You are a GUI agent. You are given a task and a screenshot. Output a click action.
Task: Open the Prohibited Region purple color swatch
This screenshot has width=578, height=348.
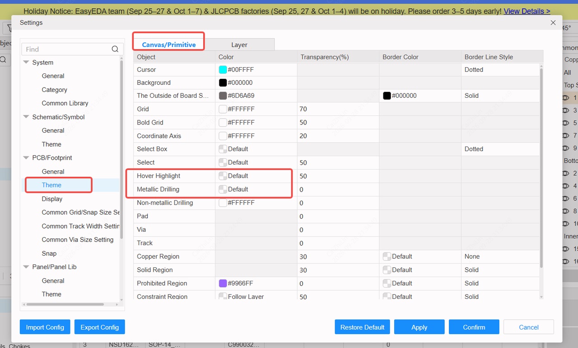223,283
